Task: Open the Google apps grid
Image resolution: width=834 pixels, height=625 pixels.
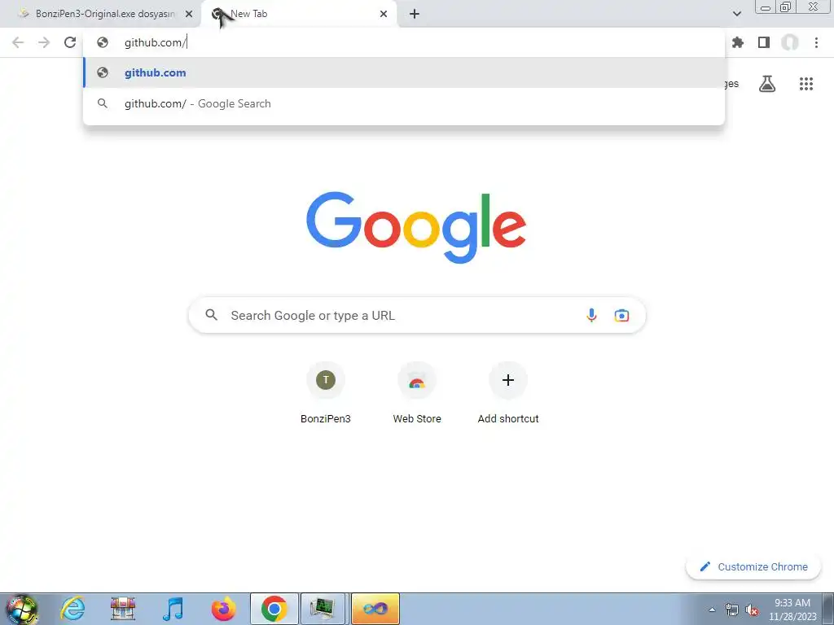Action: 806,84
